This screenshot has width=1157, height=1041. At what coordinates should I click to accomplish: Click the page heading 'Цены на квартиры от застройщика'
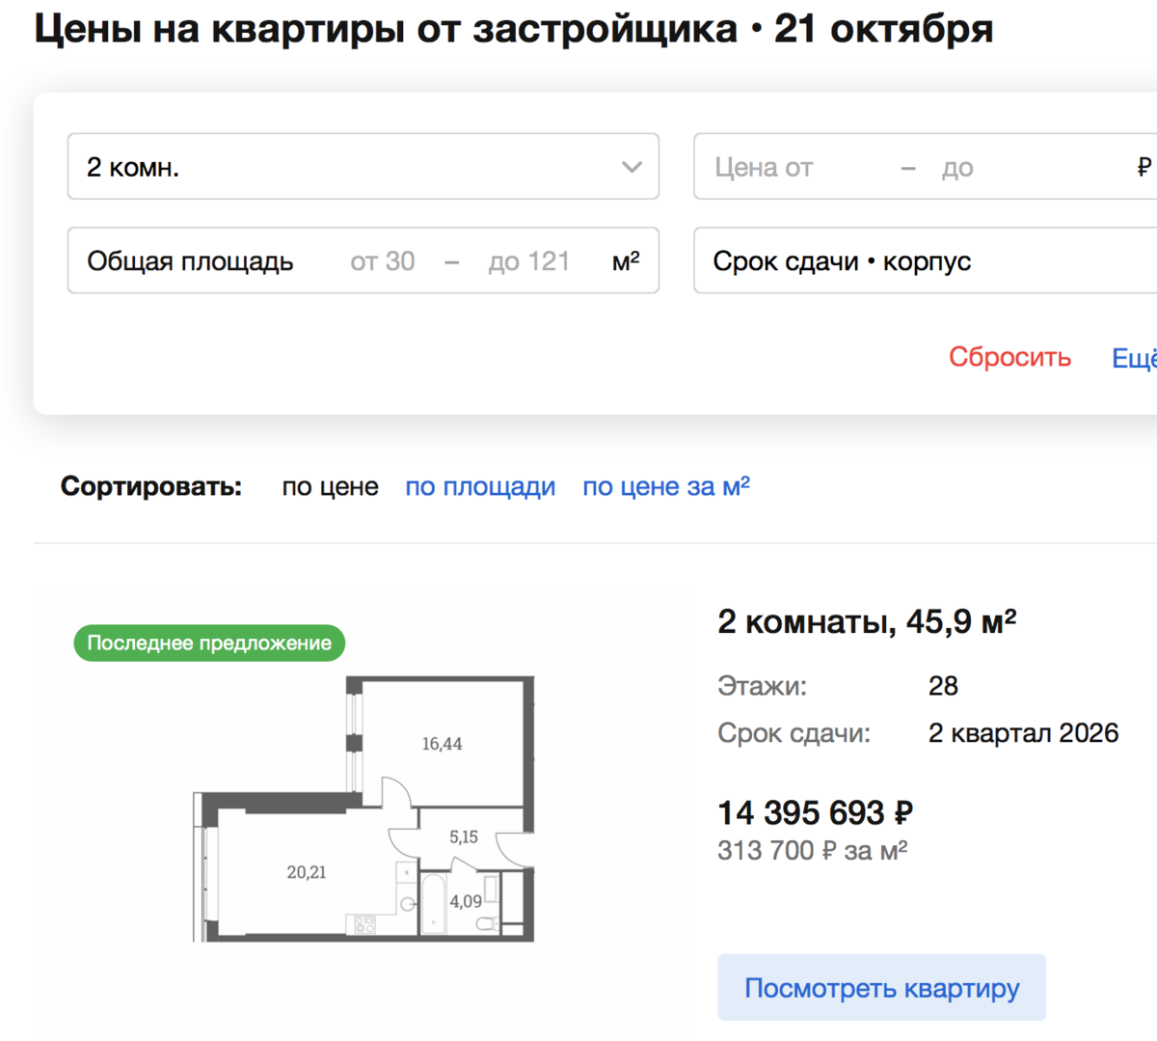pyautogui.click(x=386, y=29)
